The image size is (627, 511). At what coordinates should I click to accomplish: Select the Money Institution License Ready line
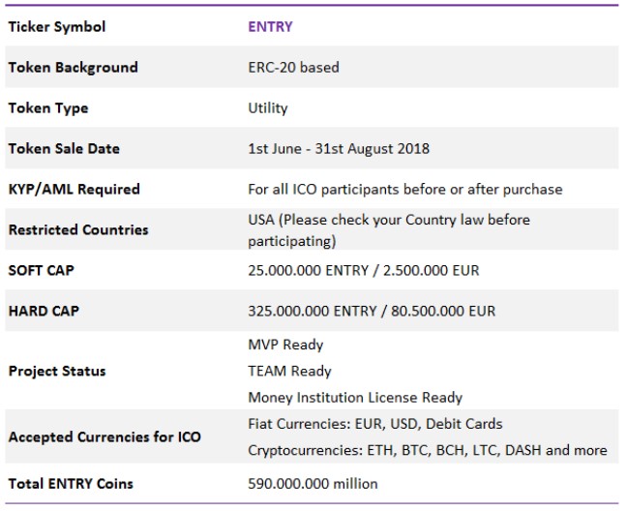[x=355, y=398]
